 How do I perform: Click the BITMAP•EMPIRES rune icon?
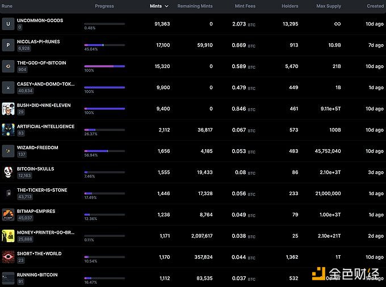[8, 215]
